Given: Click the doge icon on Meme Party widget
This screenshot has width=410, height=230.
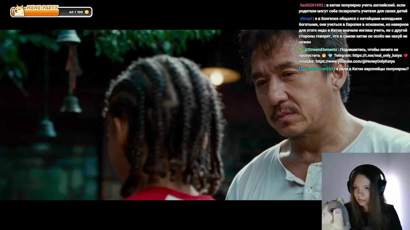Looking at the screenshot, I should [x=19, y=11].
